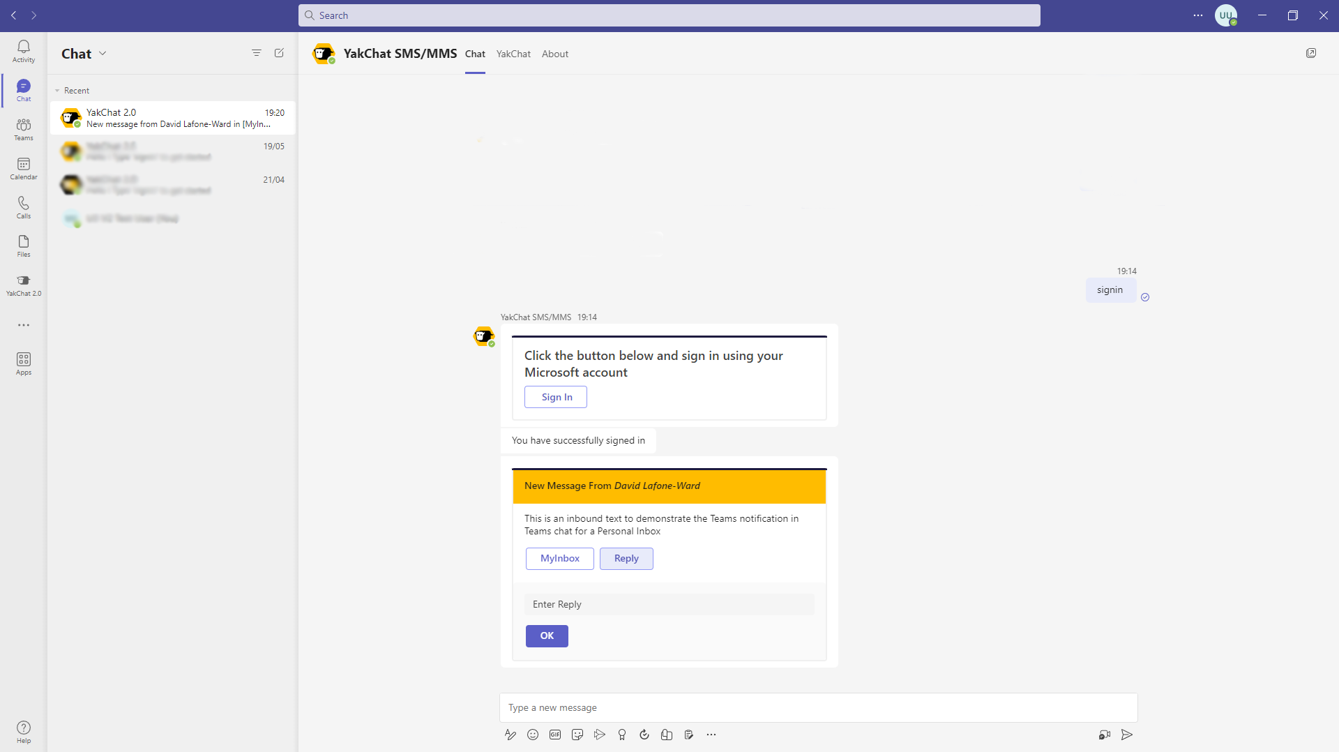Open the Calls section
Image resolution: width=1339 pixels, height=752 pixels.
click(24, 207)
